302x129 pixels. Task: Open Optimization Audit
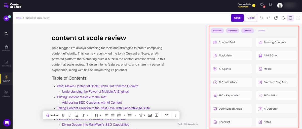(x=231, y=109)
